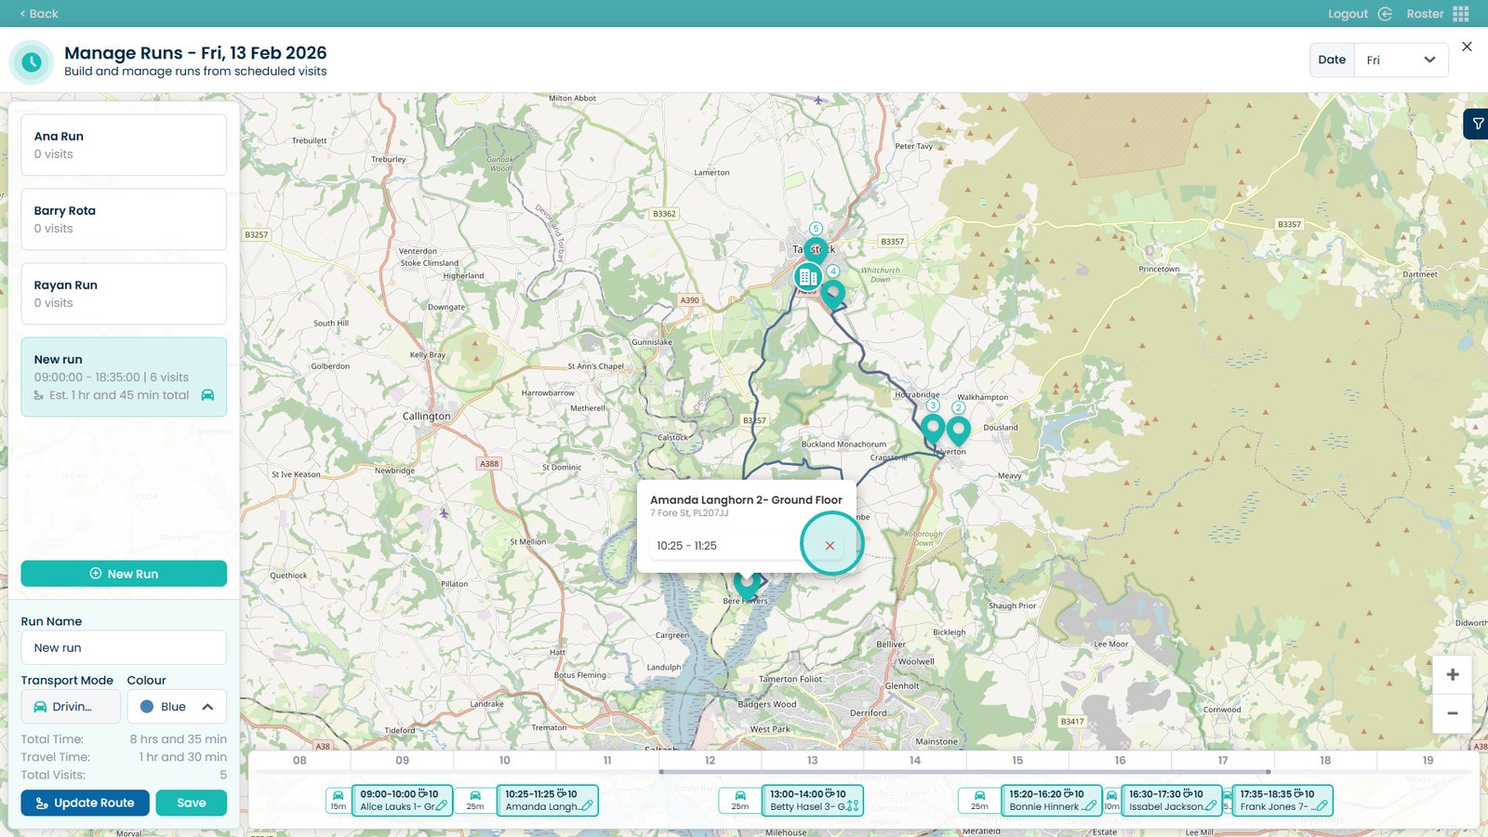The image size is (1488, 837).
Task: Select the Barry Rota run card
Action: pyautogui.click(x=124, y=219)
